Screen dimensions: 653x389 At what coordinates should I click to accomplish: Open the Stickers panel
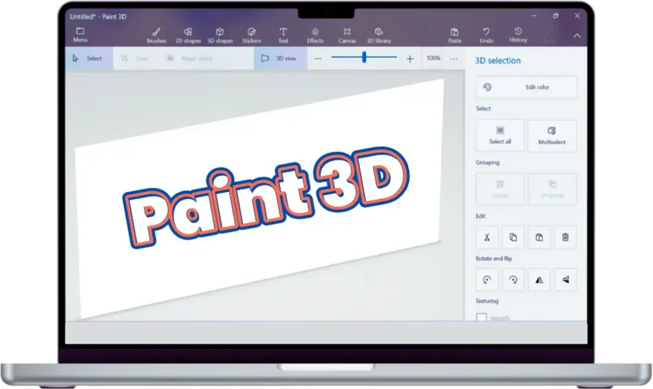click(251, 34)
